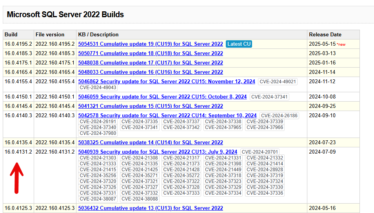Image resolution: width=374 pixels, height=213 pixels.
Task: Open the KB5046862 November 12 security update link
Action: pos(167,81)
